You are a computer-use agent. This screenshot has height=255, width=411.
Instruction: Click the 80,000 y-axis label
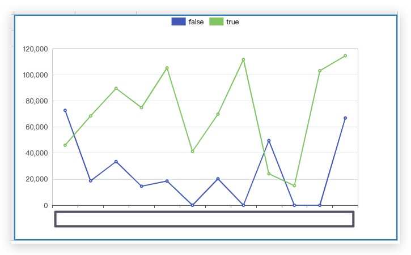[x=37, y=101]
